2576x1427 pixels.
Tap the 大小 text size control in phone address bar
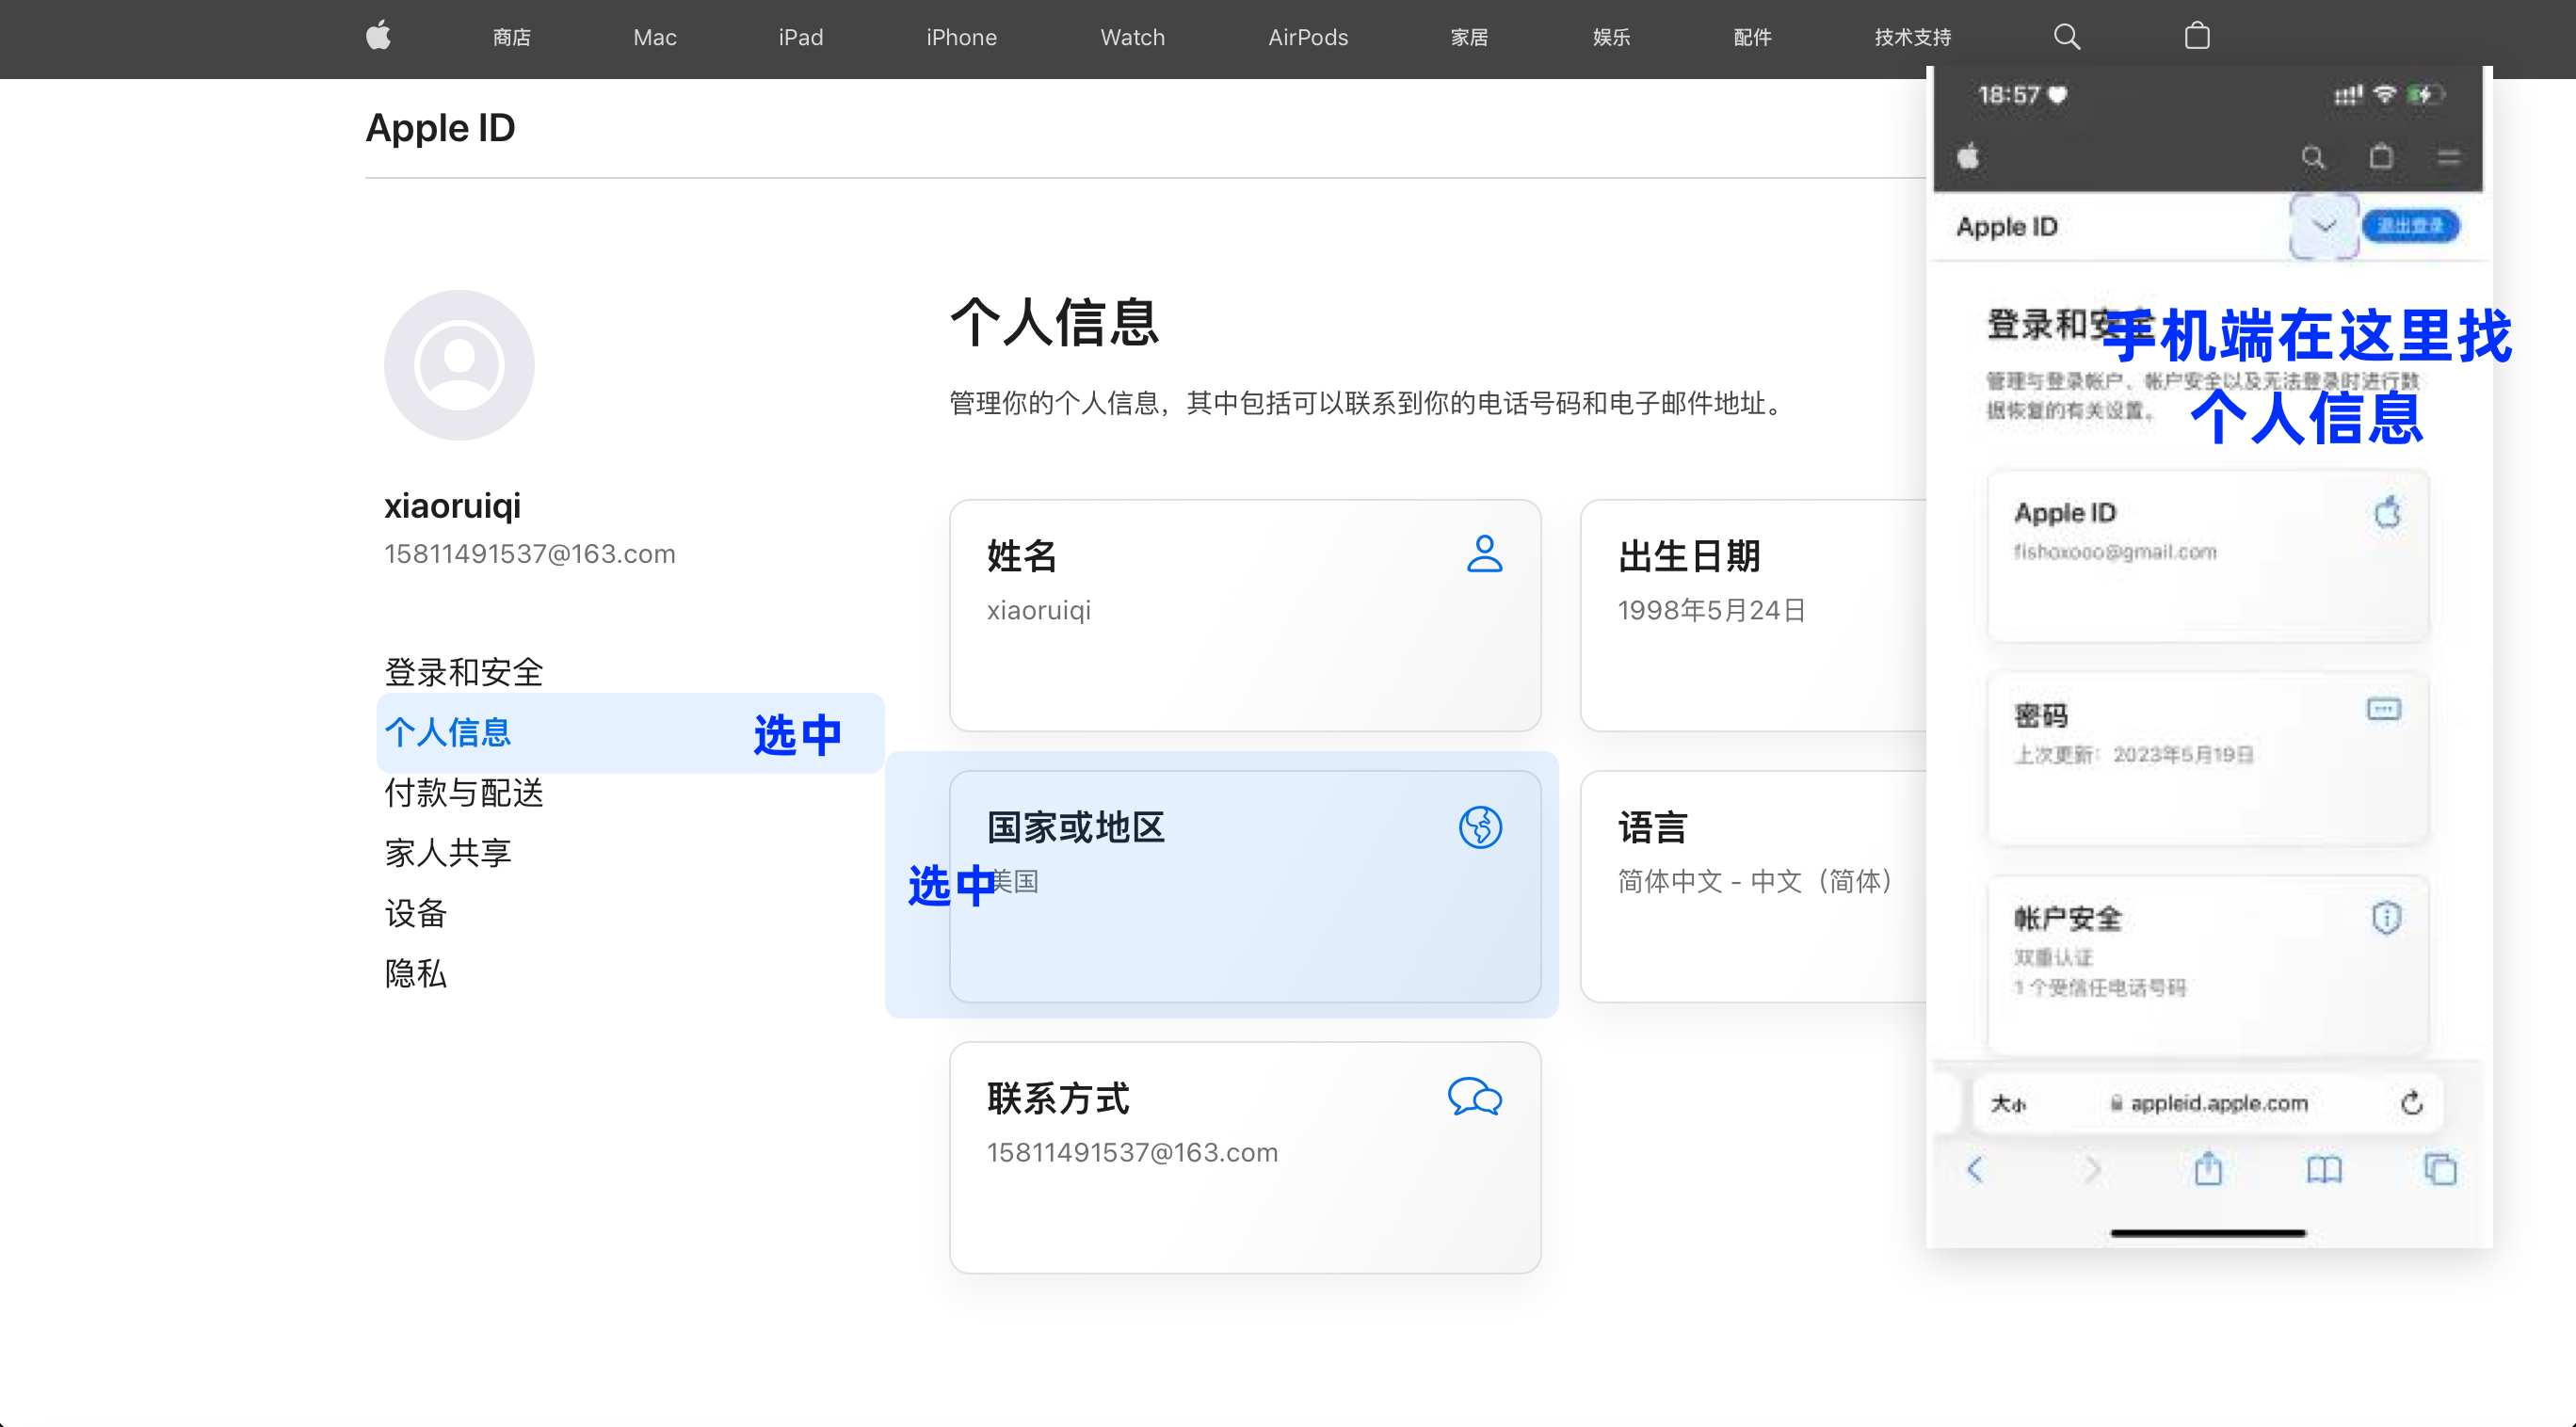pos(2008,1103)
